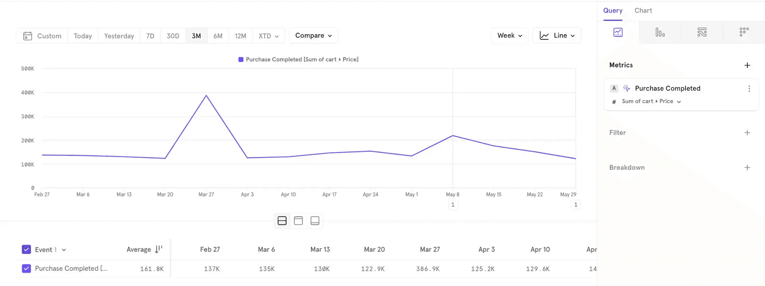The image size is (765, 286).
Task: Open the Compare dropdown
Action: point(313,36)
